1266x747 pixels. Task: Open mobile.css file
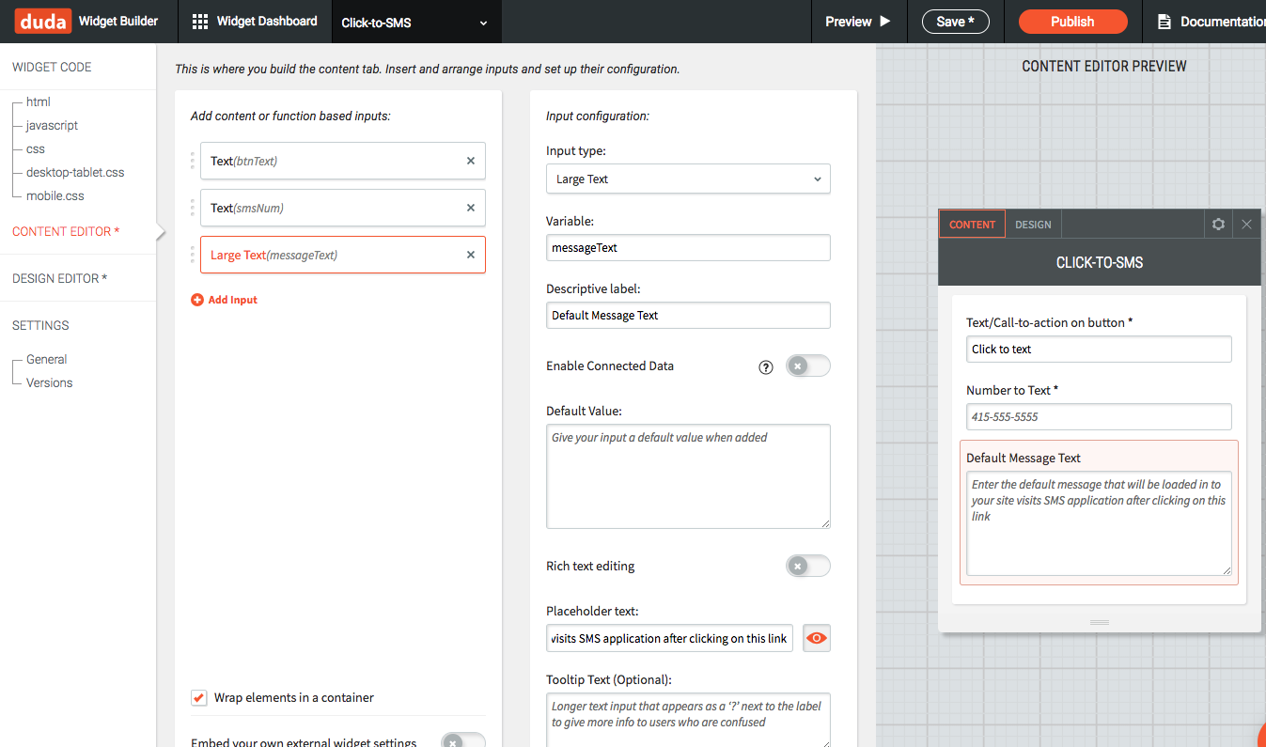pyautogui.click(x=55, y=195)
